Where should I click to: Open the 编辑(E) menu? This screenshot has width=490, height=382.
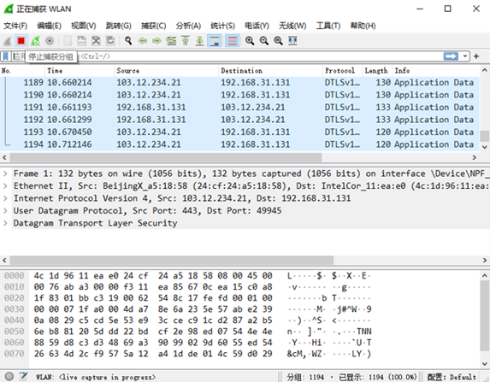tap(49, 26)
